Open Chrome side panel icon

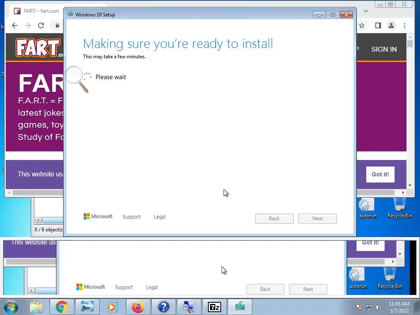(x=378, y=25)
